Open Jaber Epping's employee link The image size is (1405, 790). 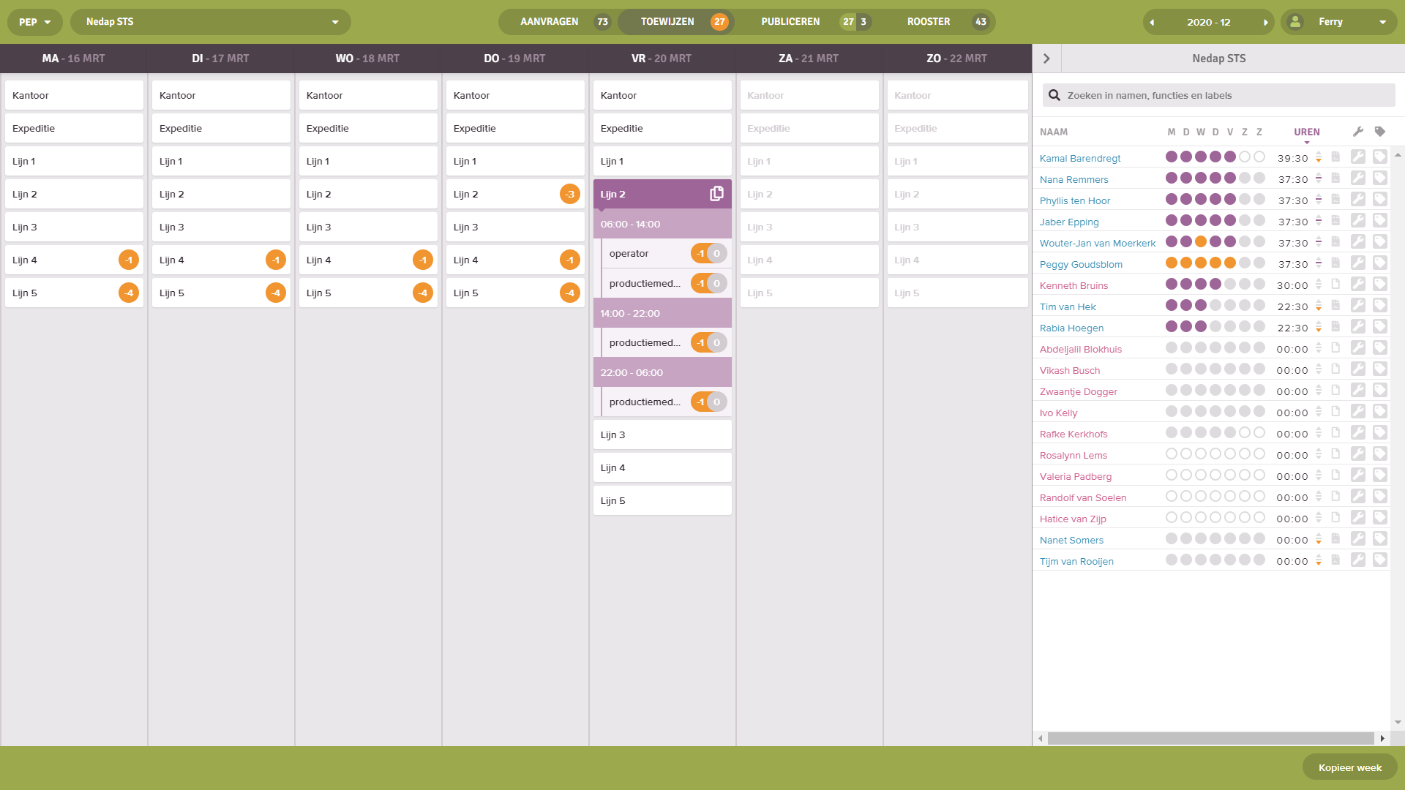point(1069,222)
